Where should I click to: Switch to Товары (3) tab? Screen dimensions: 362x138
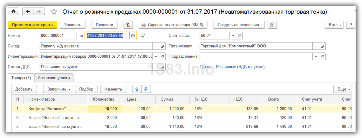pos(21,78)
